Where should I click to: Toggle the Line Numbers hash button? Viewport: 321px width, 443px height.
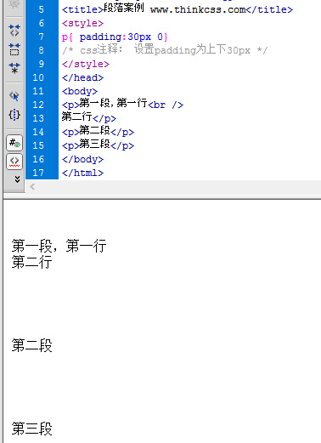click(x=14, y=143)
